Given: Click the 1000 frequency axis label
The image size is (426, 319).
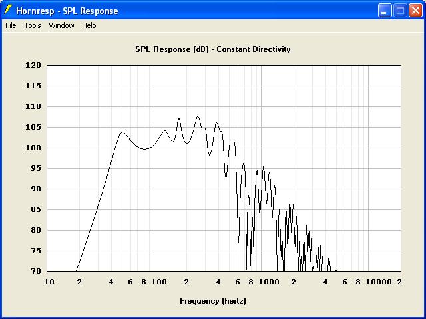Looking at the screenshot, I should (269, 282).
